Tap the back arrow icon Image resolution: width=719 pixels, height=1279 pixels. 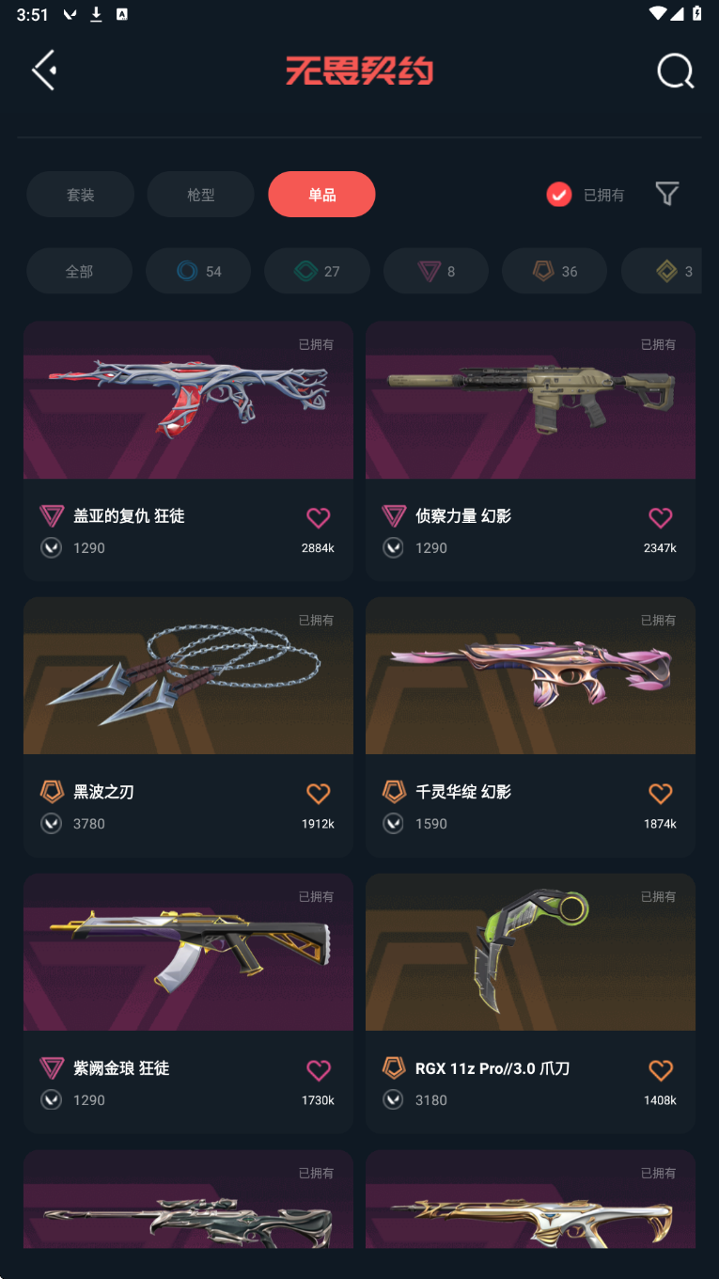pyautogui.click(x=44, y=71)
